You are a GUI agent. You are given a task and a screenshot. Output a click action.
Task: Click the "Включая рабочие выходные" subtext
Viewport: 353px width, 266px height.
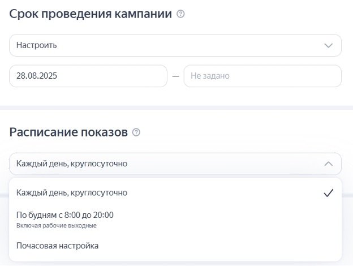(x=57, y=226)
